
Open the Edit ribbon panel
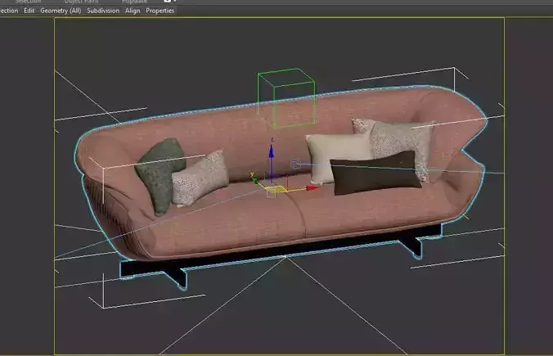pos(29,11)
